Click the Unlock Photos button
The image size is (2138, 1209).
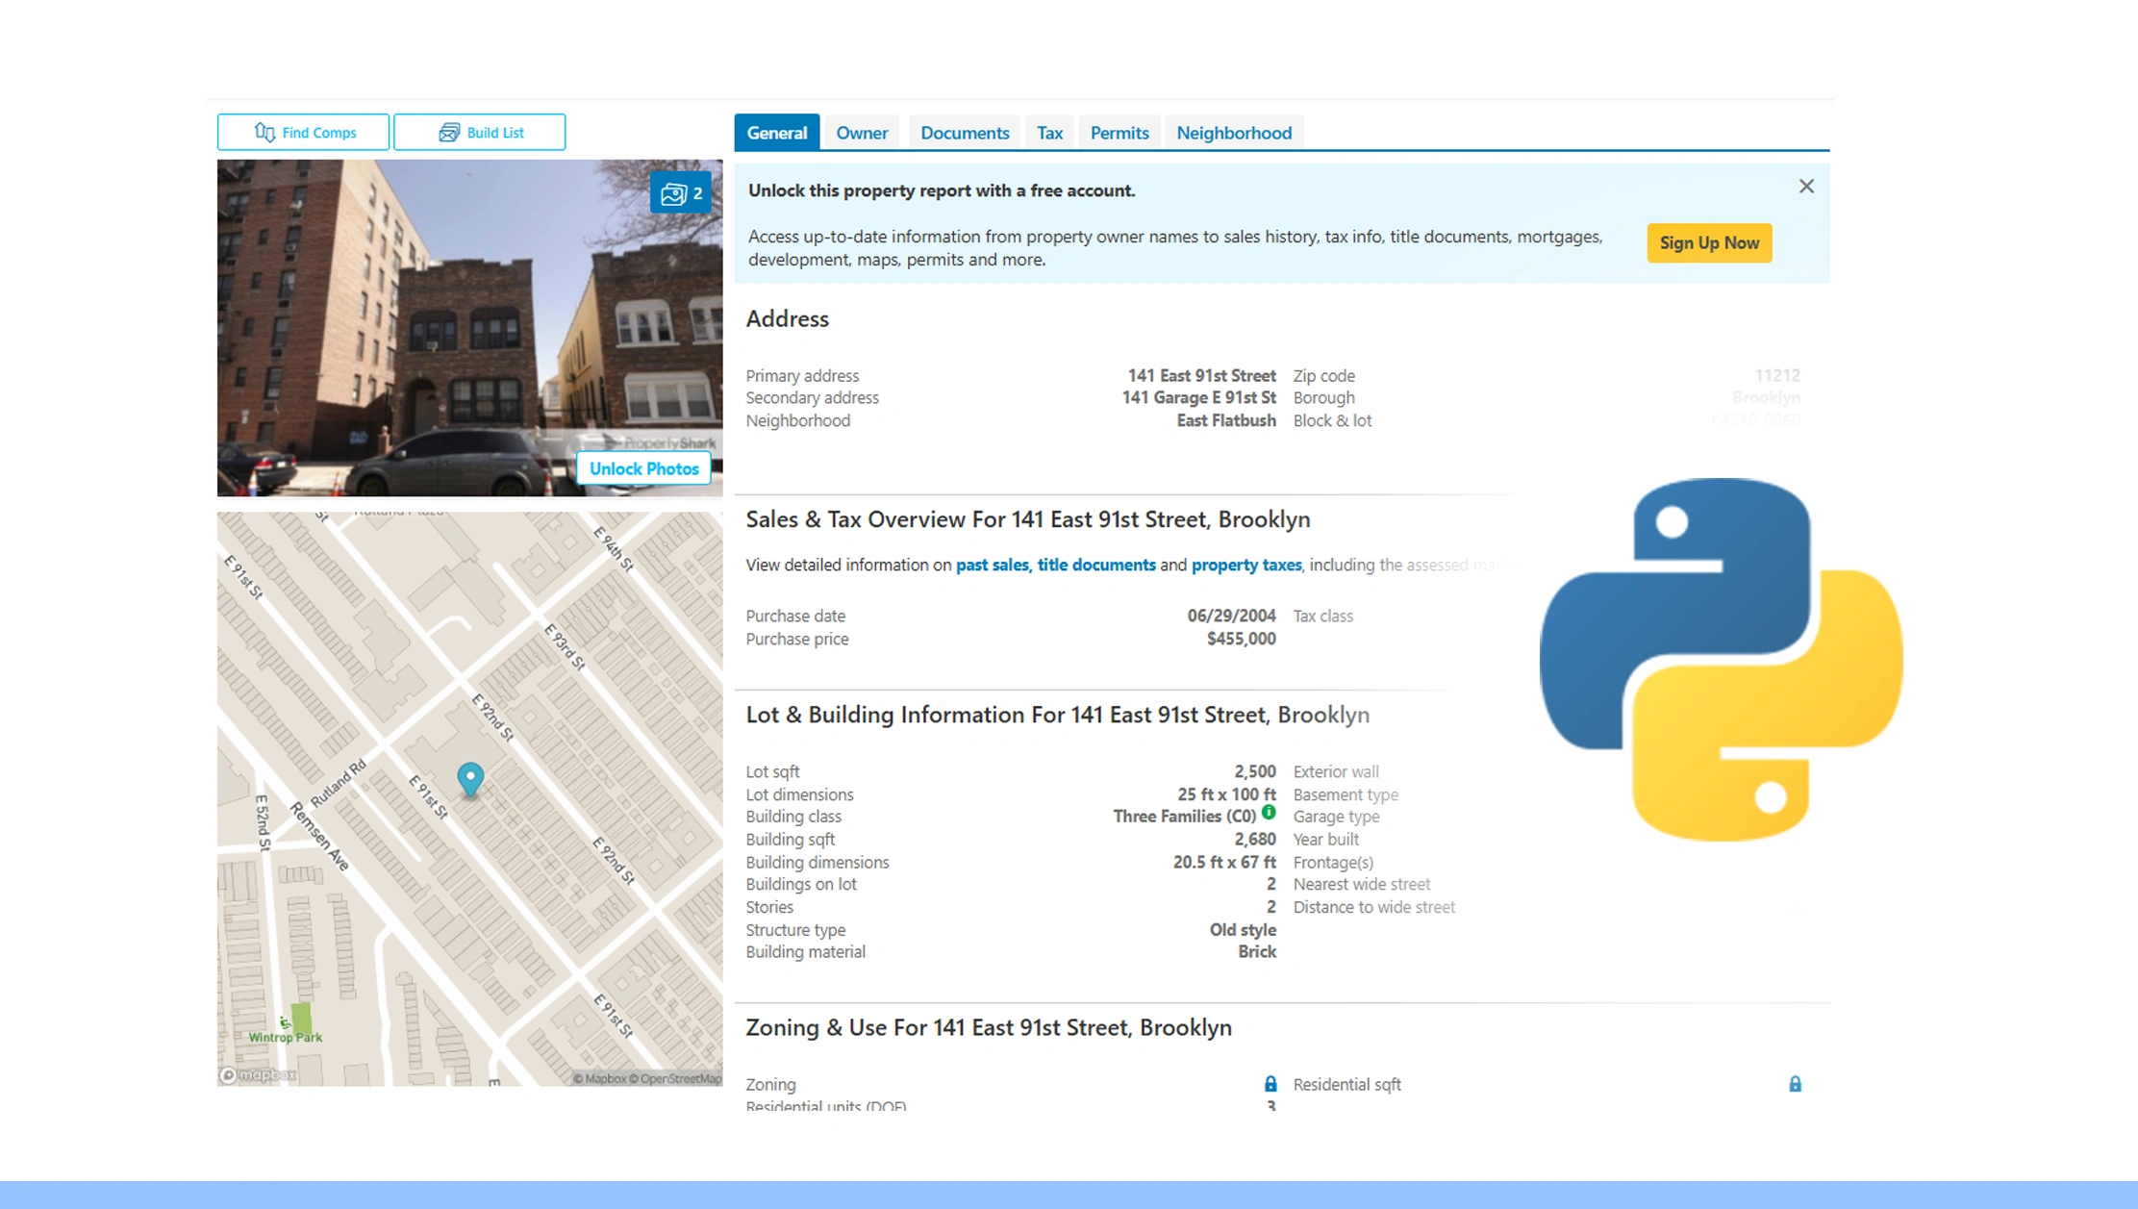pos(642,468)
